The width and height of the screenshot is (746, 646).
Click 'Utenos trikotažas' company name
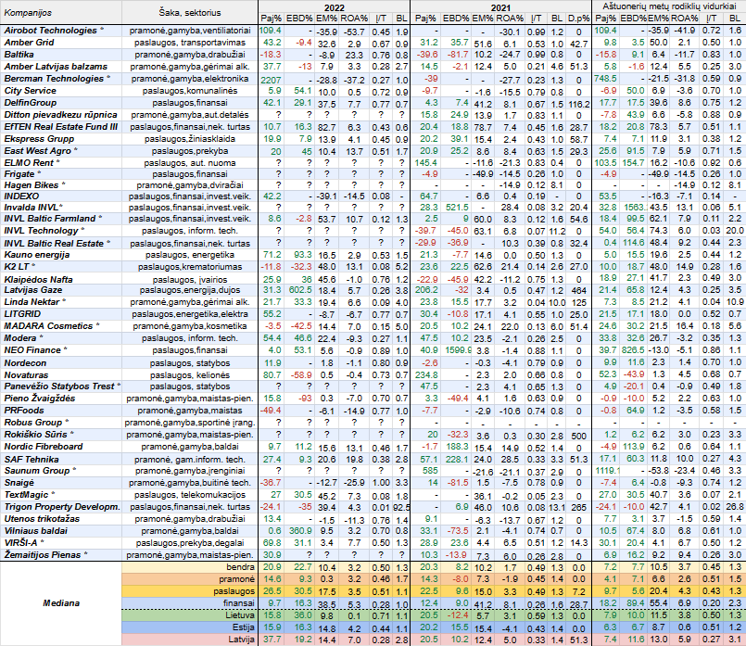tap(61, 519)
